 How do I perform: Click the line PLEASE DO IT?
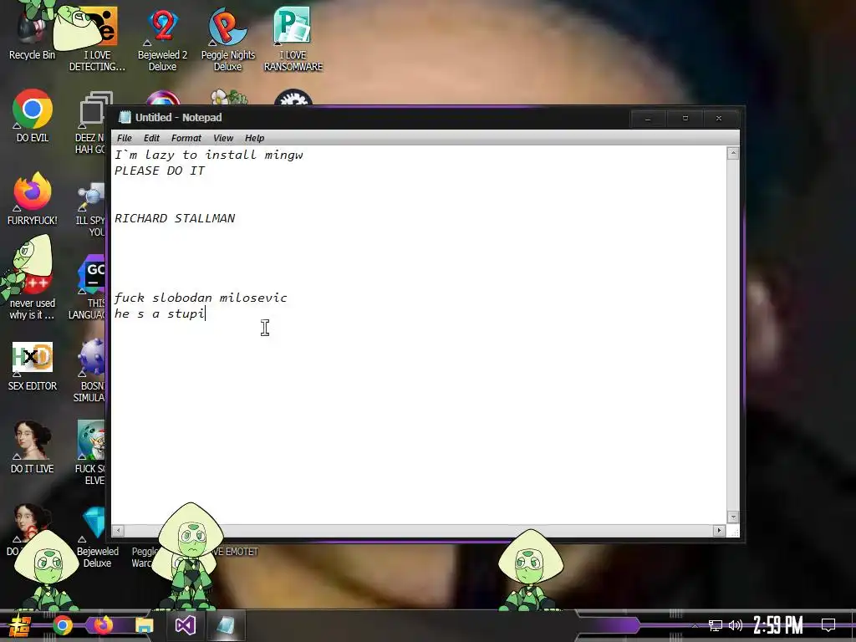click(160, 171)
